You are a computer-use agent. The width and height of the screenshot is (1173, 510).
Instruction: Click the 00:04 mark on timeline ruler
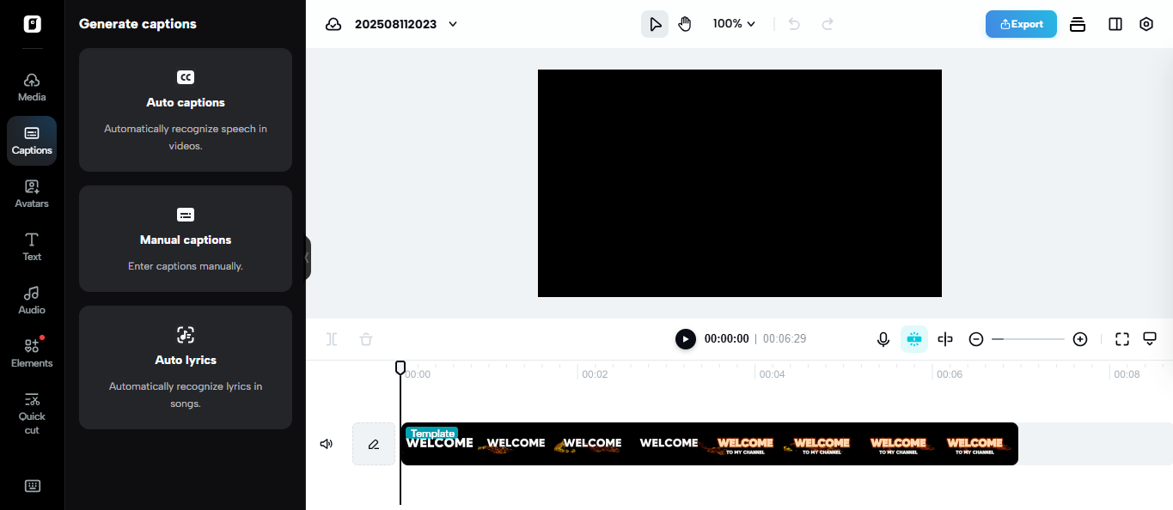[x=773, y=374]
